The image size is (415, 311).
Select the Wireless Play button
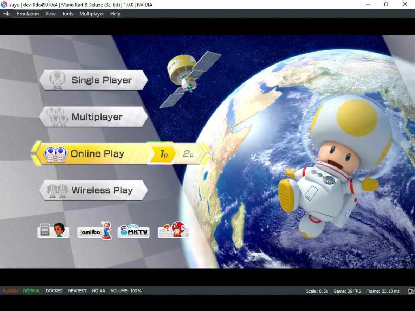click(94, 190)
